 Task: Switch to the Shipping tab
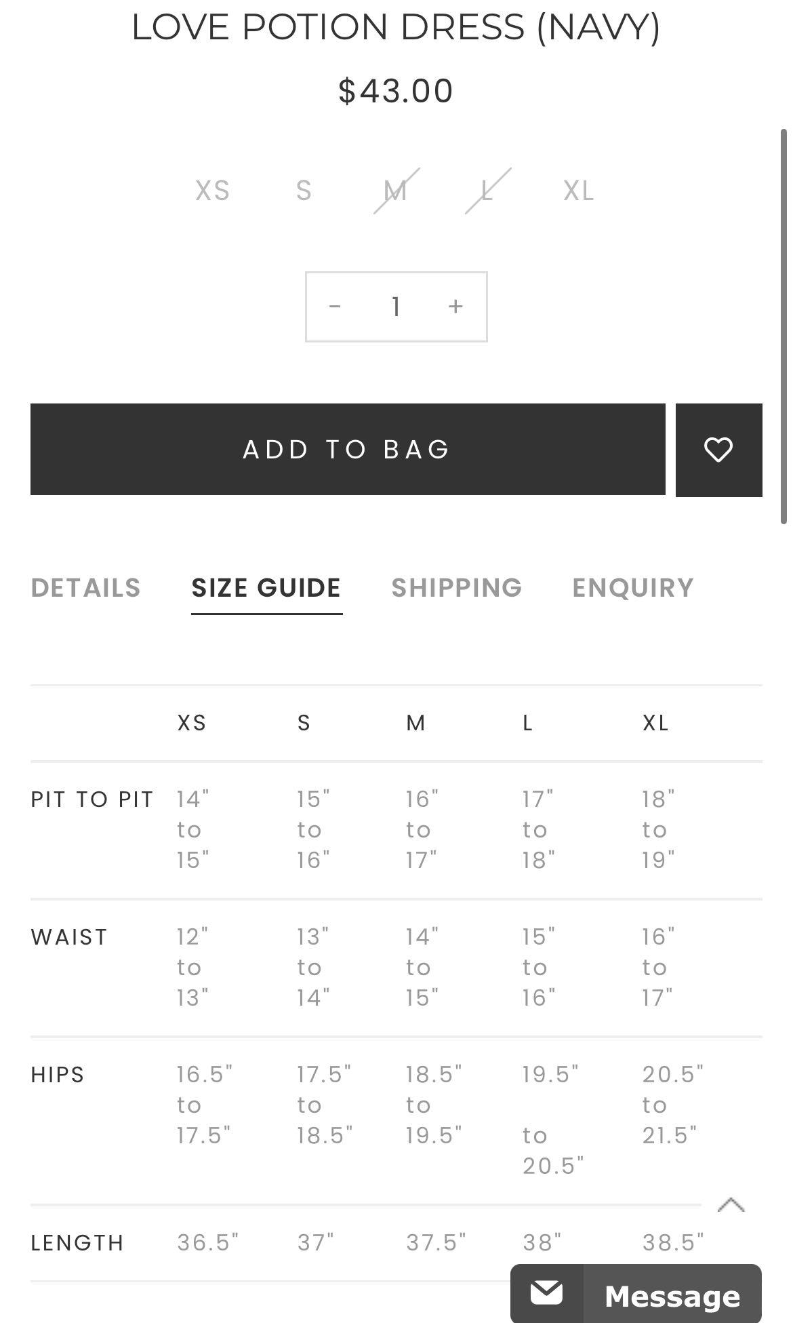click(456, 588)
